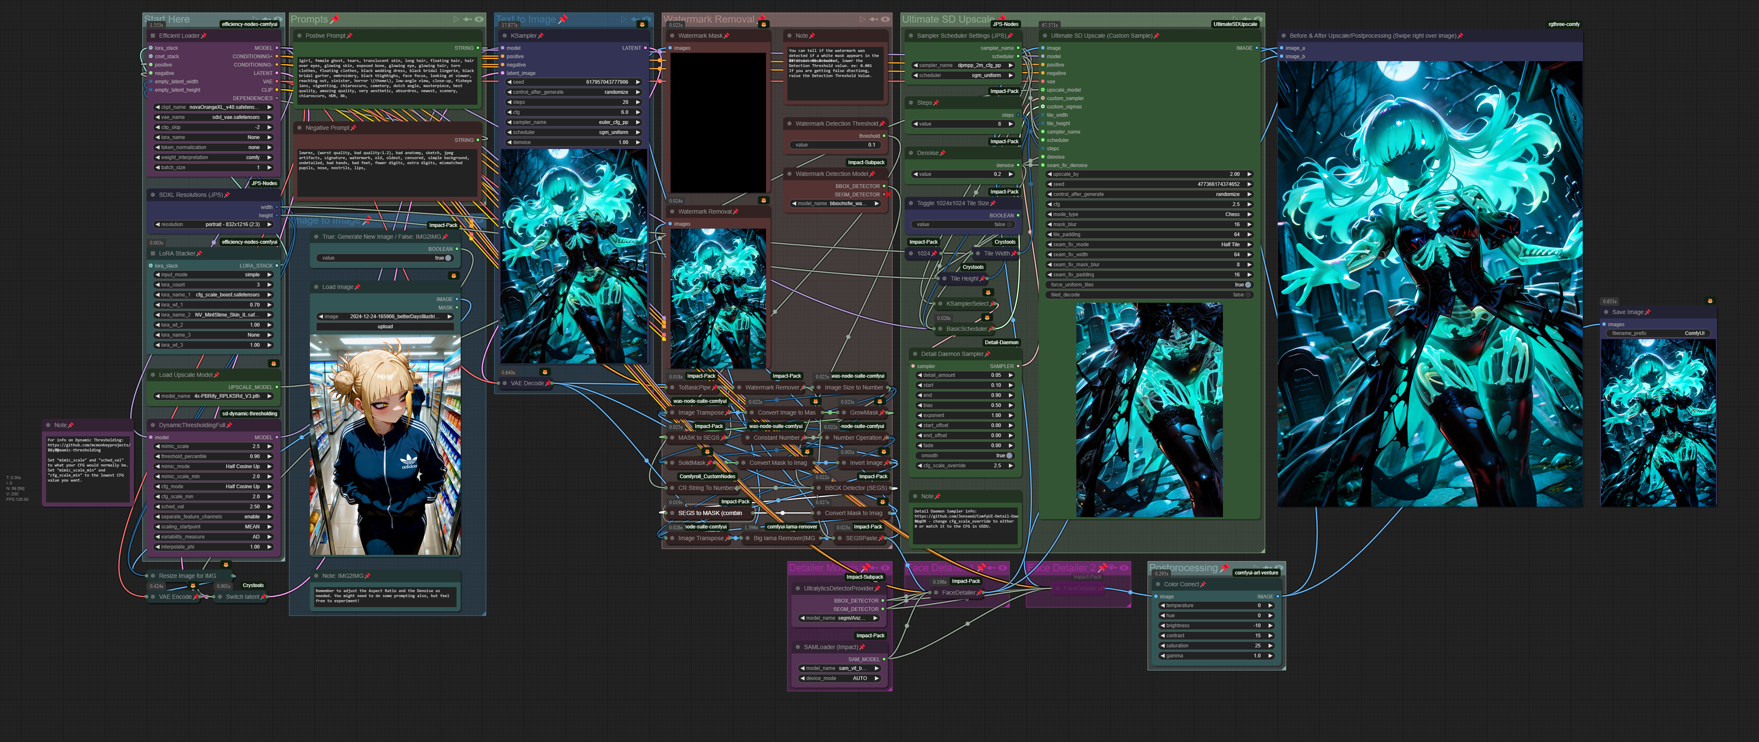Viewport: 1759px width, 742px height.
Task: Click the efficiency-nodes-comfyui badge above Efficient Loader
Action: coord(249,25)
